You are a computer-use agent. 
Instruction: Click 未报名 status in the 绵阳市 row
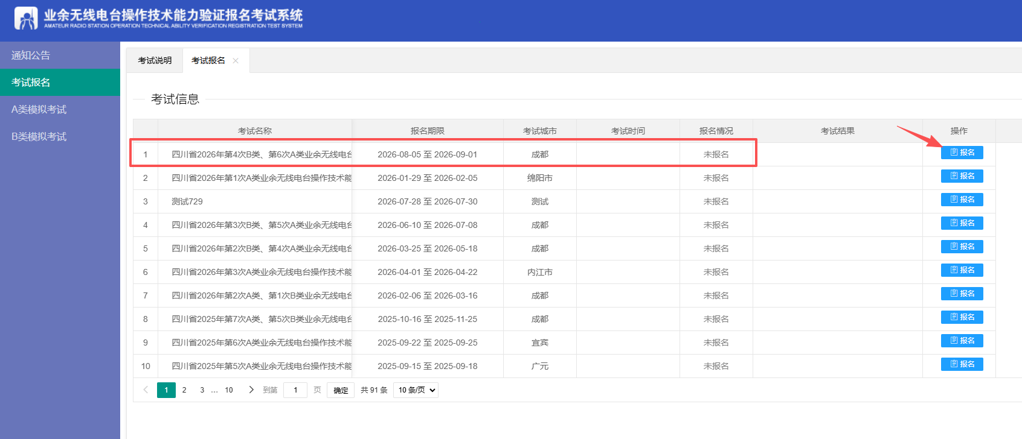click(x=716, y=178)
